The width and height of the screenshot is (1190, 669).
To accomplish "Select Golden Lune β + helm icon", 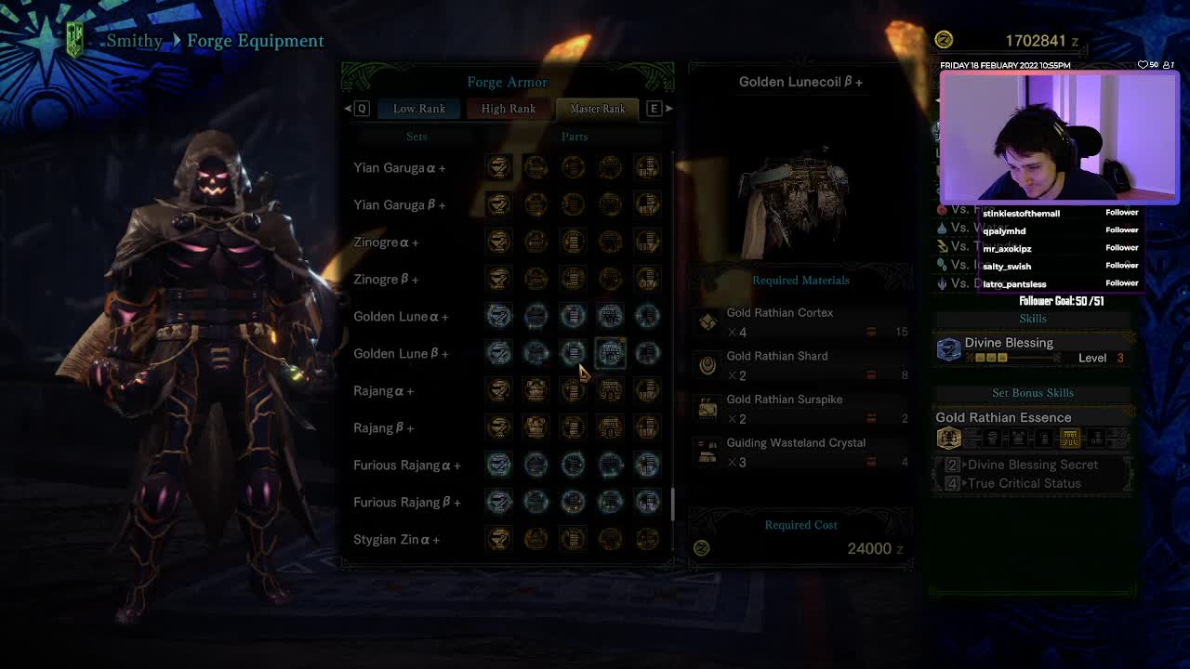I will tap(499, 353).
